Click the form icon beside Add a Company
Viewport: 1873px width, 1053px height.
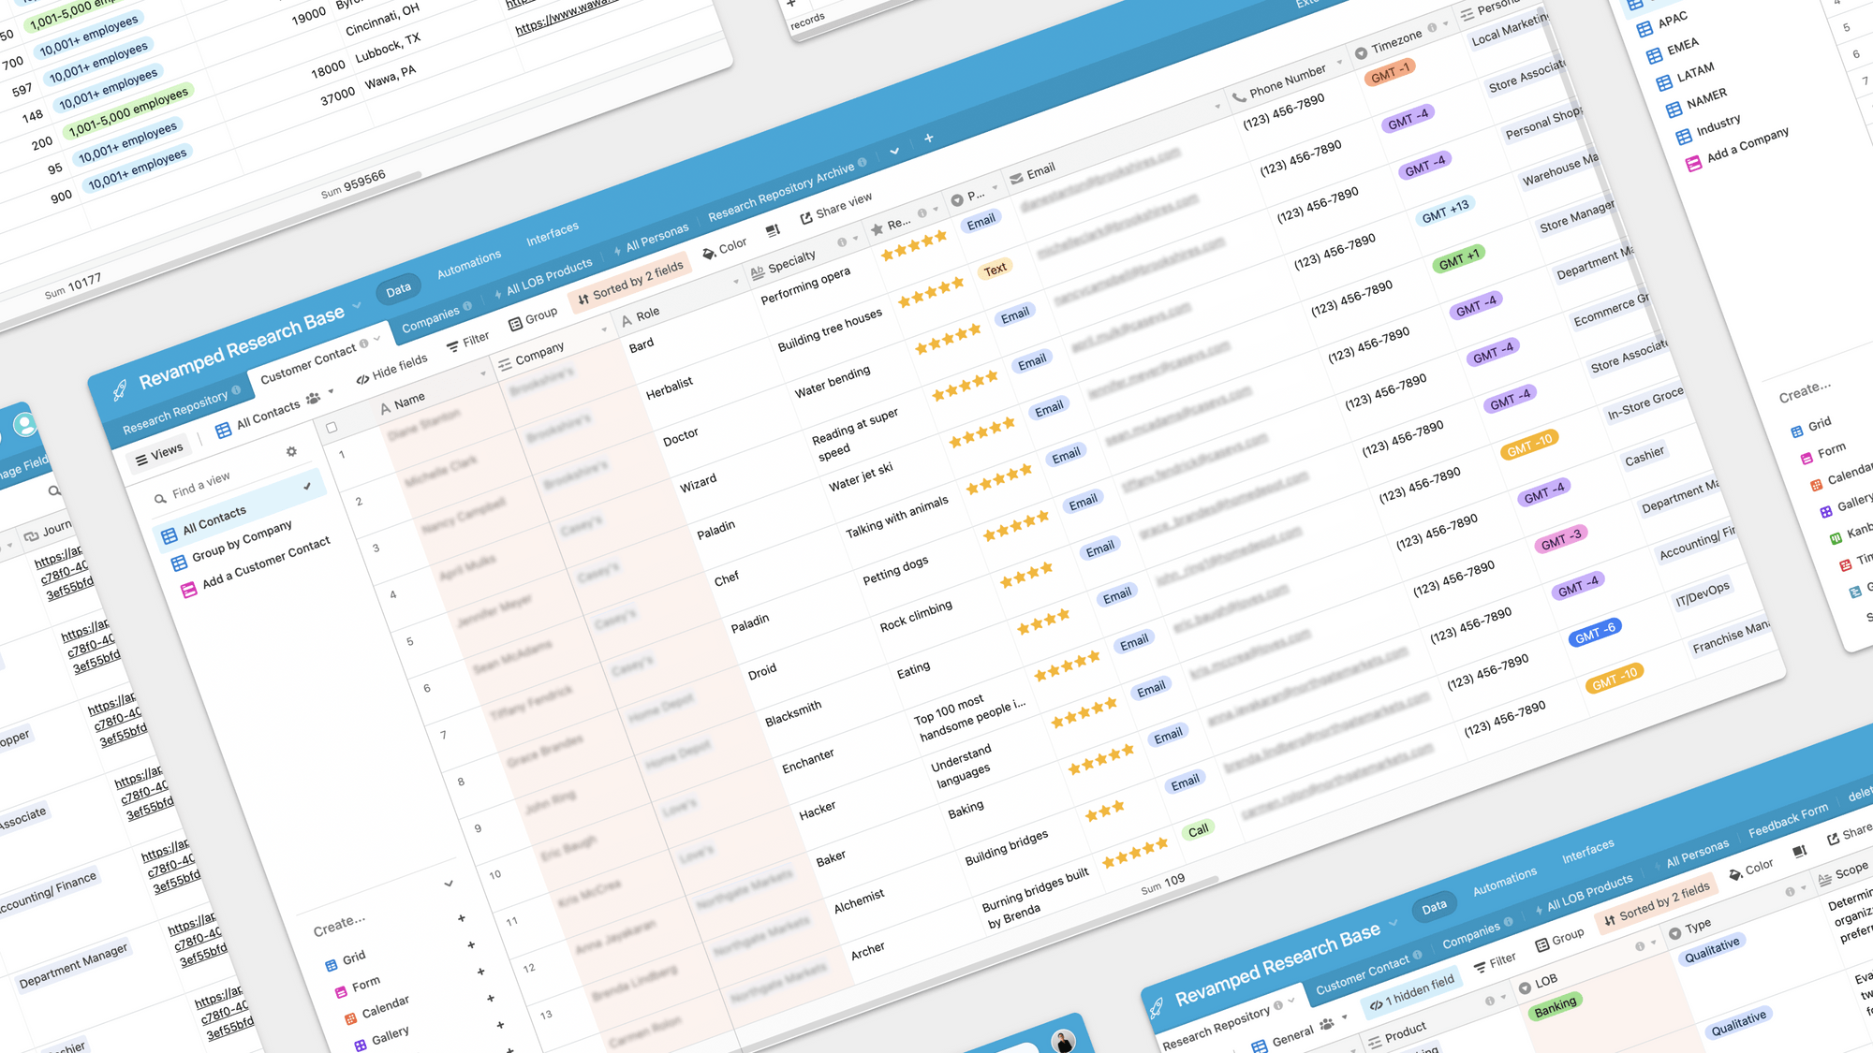(1693, 164)
